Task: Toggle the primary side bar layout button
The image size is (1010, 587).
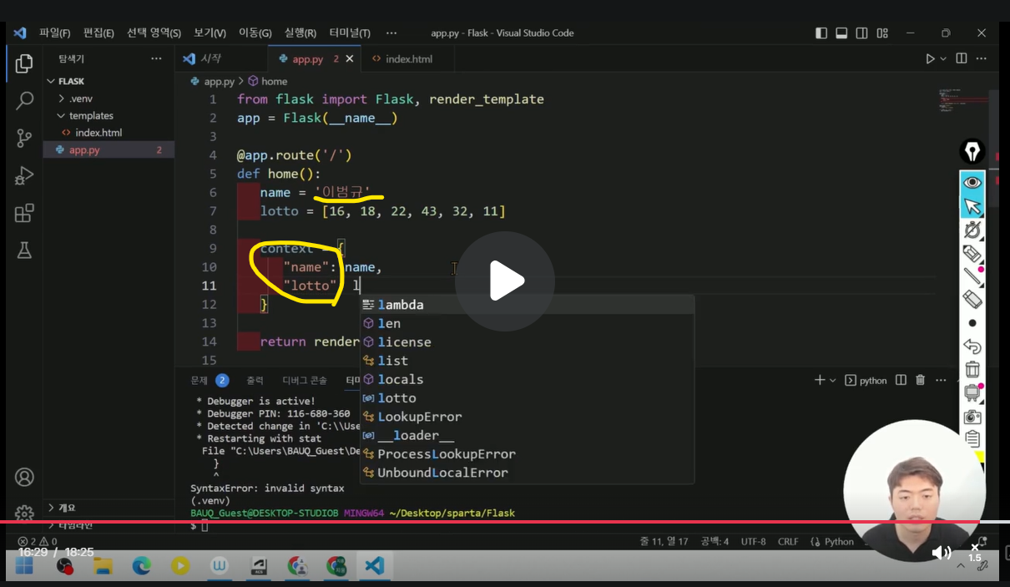Action: click(821, 33)
